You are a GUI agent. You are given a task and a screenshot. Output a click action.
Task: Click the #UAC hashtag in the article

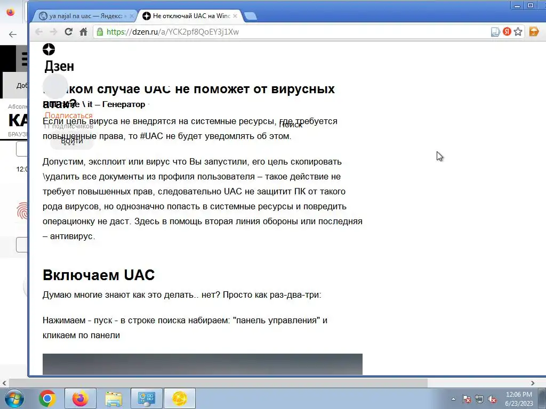(x=151, y=136)
